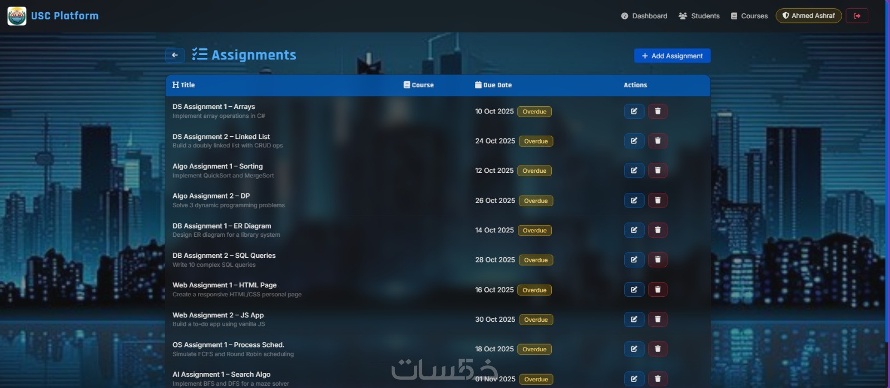
Task: Edit Web Assignment 1 – HTML Page
Action: point(634,290)
